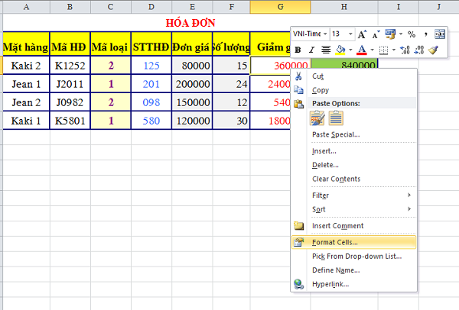This screenshot has width=459, height=310.
Task: Open the VNI-Times font name dropdown
Action: click(x=325, y=34)
